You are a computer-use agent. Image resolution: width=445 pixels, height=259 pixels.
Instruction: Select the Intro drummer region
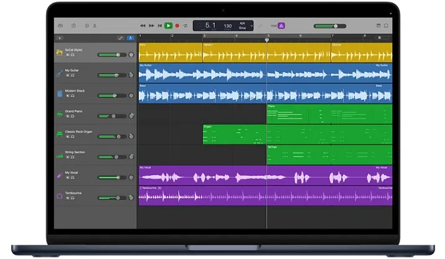(171, 53)
